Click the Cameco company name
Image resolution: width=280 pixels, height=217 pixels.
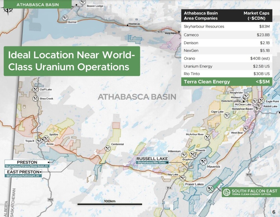191,35
